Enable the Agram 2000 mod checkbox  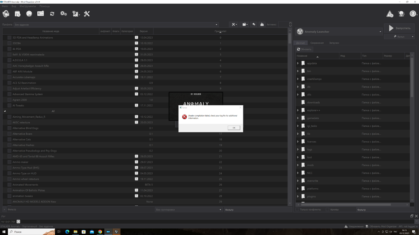(9, 100)
